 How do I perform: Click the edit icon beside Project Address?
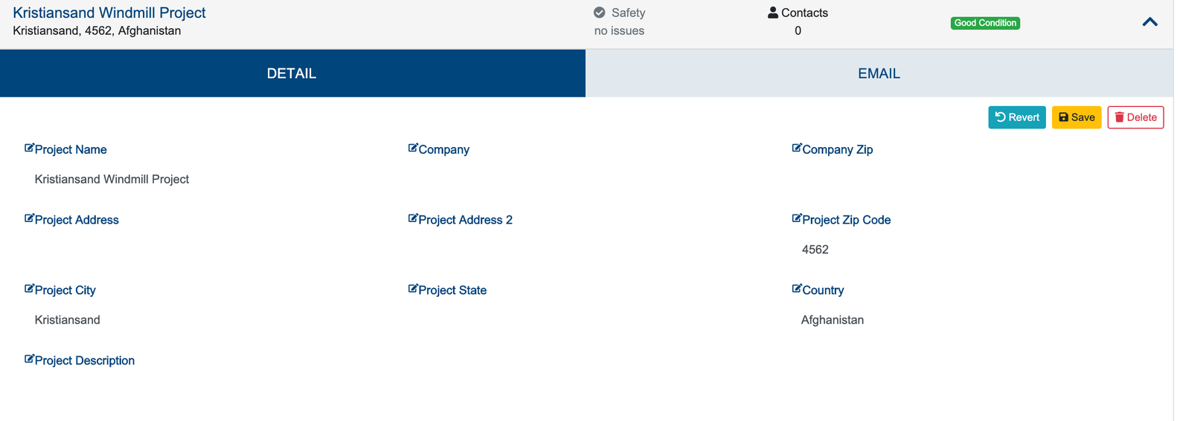click(29, 218)
